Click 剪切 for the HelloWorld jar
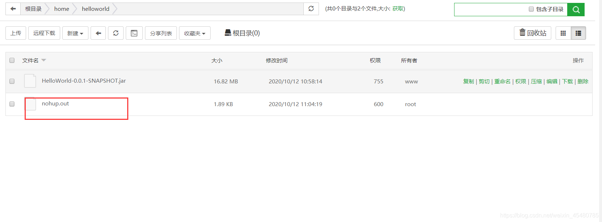 484,82
